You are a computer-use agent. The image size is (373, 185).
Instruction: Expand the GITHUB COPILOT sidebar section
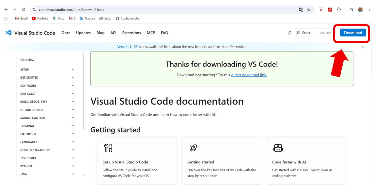tap(73, 110)
